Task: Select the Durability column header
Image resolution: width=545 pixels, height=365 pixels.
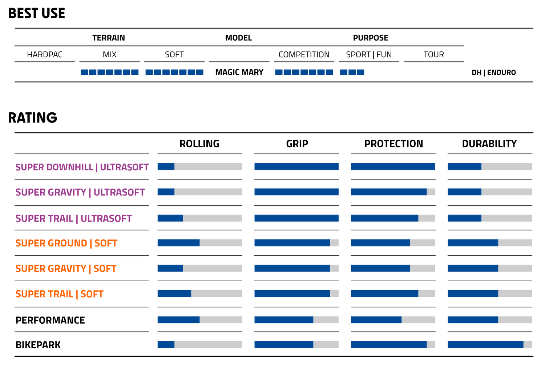Action: point(489,144)
